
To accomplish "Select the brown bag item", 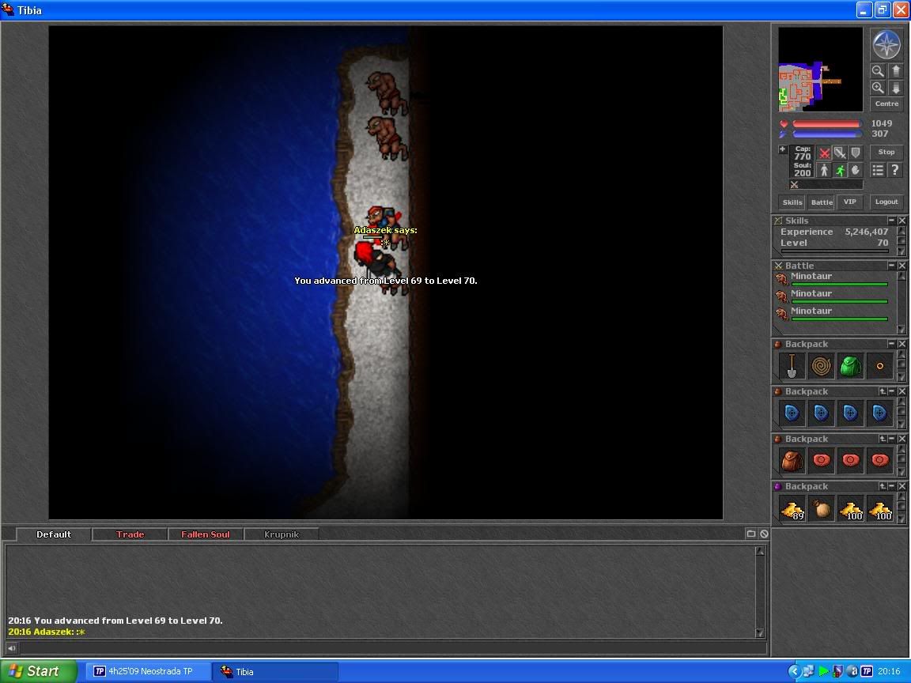I will tap(822, 509).
